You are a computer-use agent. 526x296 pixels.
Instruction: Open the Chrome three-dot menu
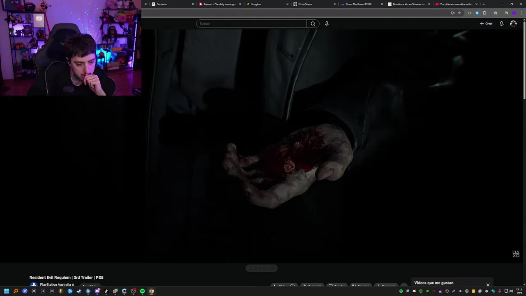[x=521, y=13]
